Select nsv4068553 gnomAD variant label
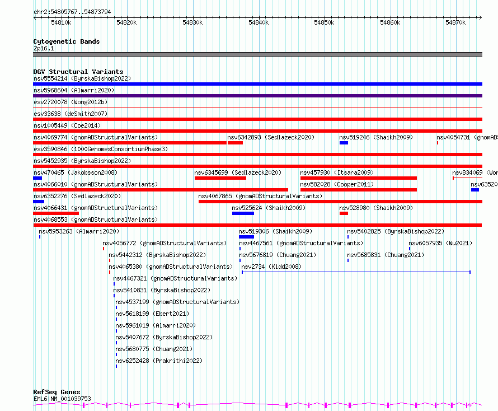The image size is (498, 411). 96,219
